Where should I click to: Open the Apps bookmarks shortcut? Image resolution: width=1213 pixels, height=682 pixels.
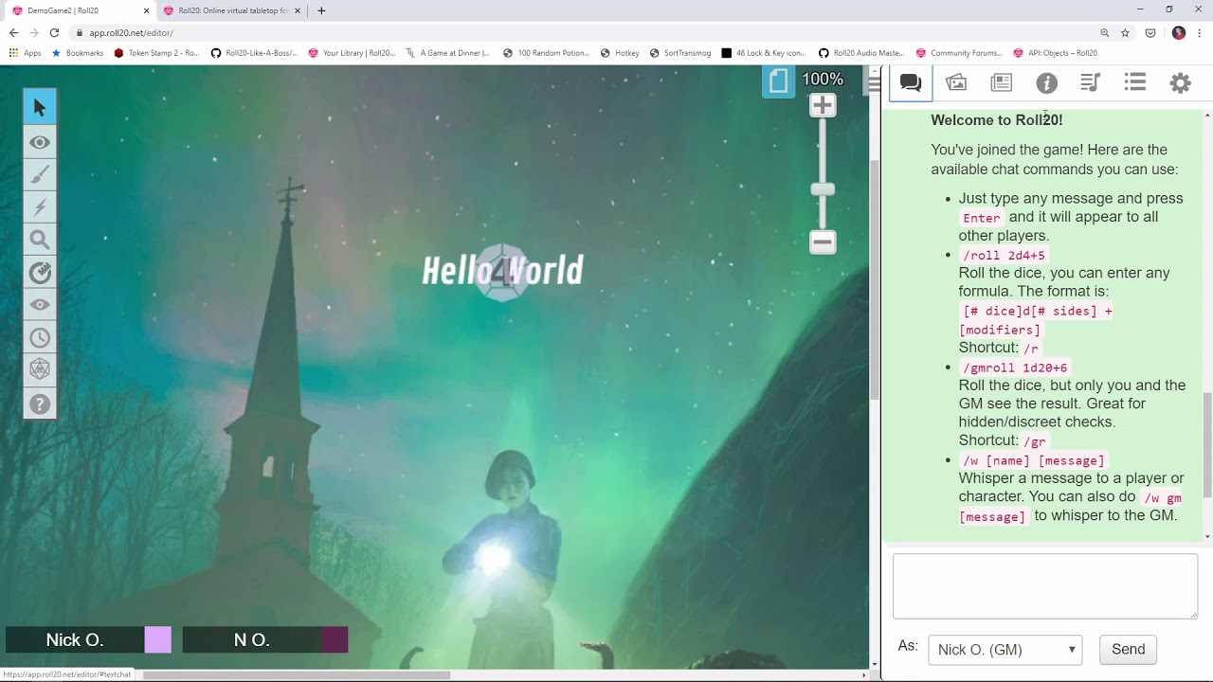tap(26, 53)
